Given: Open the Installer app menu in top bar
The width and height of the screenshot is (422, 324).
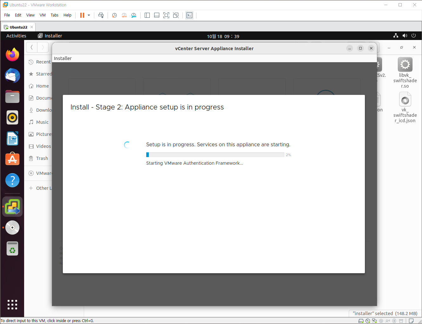Looking at the screenshot, I should (50, 36).
